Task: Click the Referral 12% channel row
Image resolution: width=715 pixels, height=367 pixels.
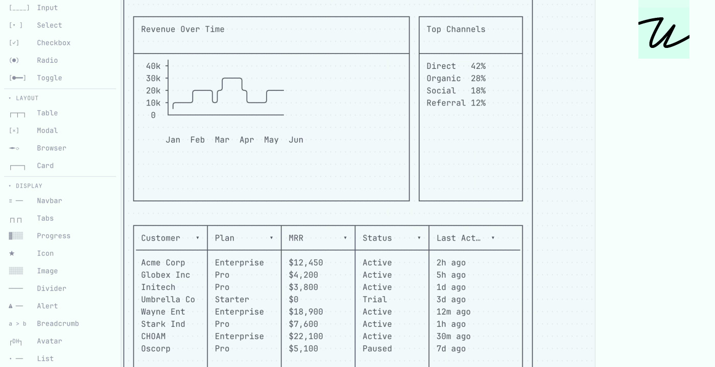Action: 456,103
